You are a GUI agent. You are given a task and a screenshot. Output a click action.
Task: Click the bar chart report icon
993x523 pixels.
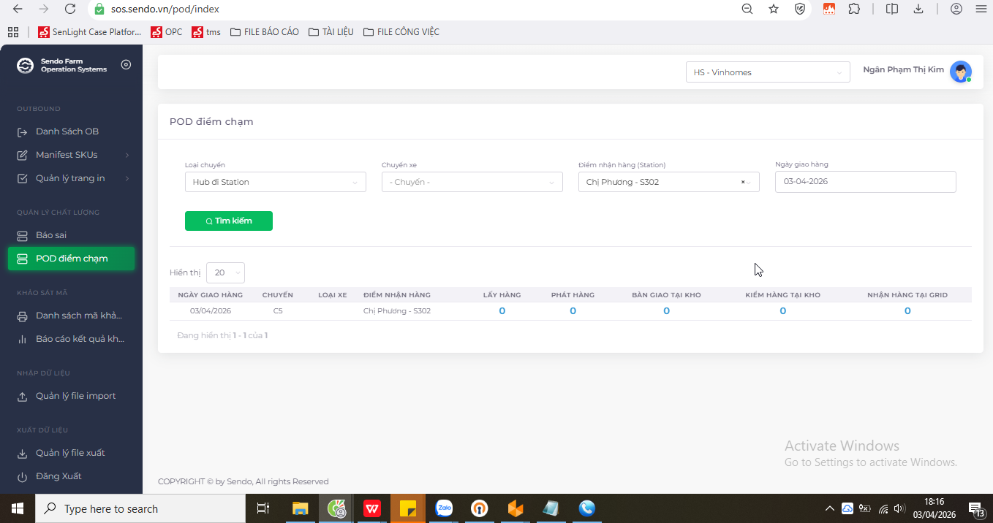coord(22,339)
